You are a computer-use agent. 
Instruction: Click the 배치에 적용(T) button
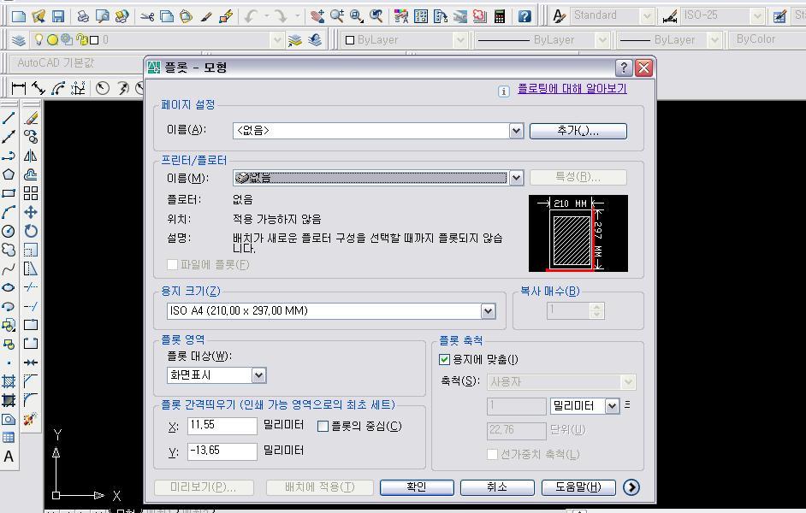[x=319, y=487]
